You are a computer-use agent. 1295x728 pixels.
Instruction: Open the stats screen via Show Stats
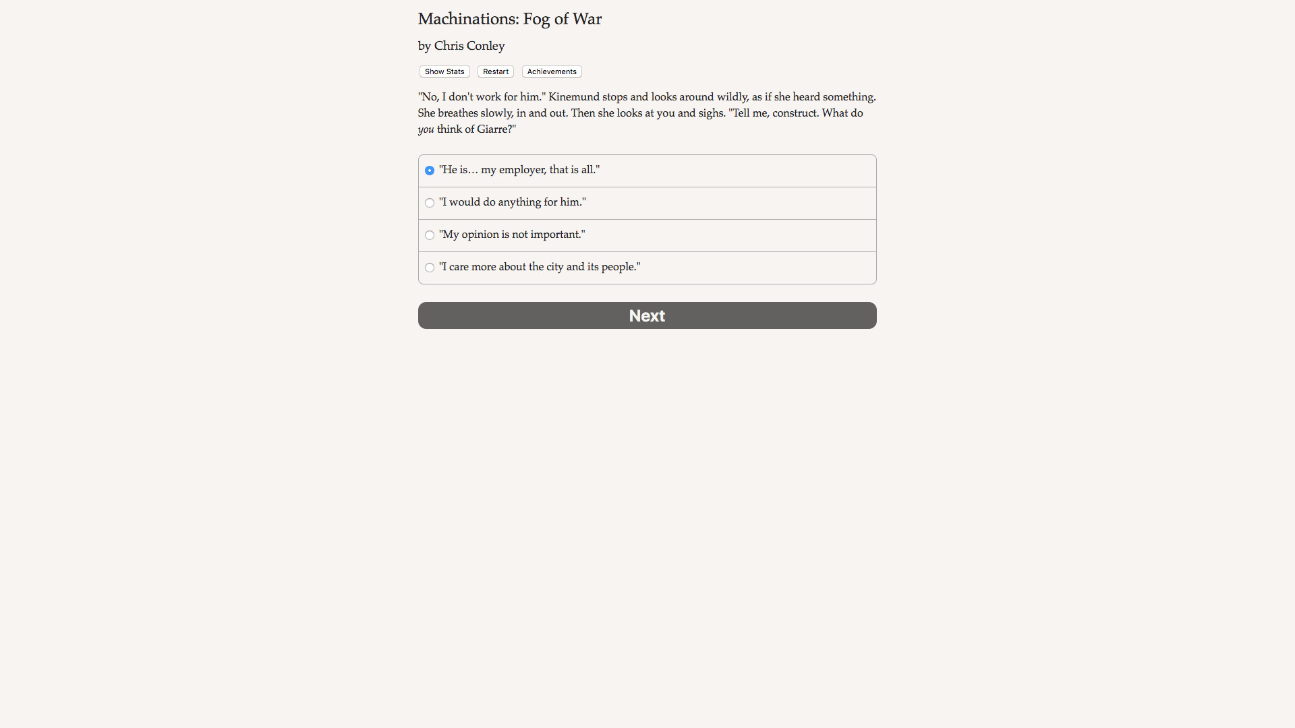click(x=444, y=71)
